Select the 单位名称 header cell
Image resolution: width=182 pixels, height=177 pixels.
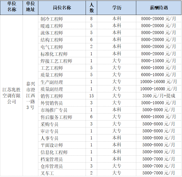(x=12, y=8)
